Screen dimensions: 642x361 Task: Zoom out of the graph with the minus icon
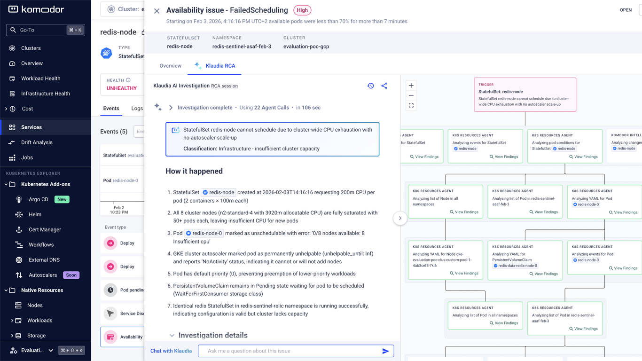click(x=411, y=95)
